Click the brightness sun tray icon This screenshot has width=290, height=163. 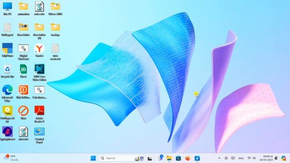point(226,158)
